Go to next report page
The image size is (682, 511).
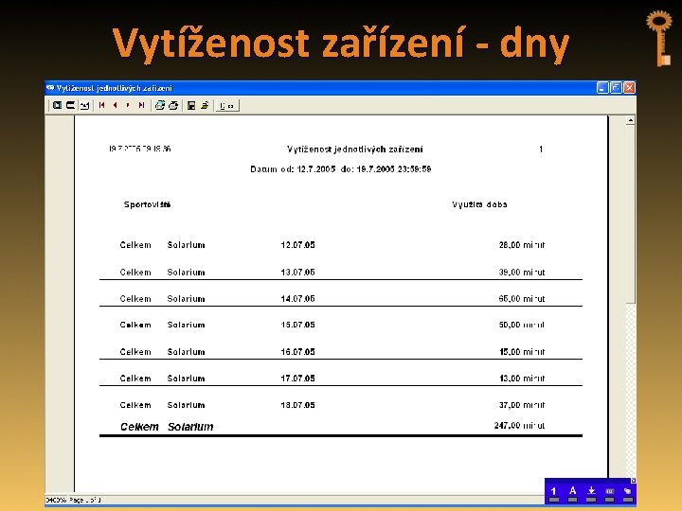128,105
